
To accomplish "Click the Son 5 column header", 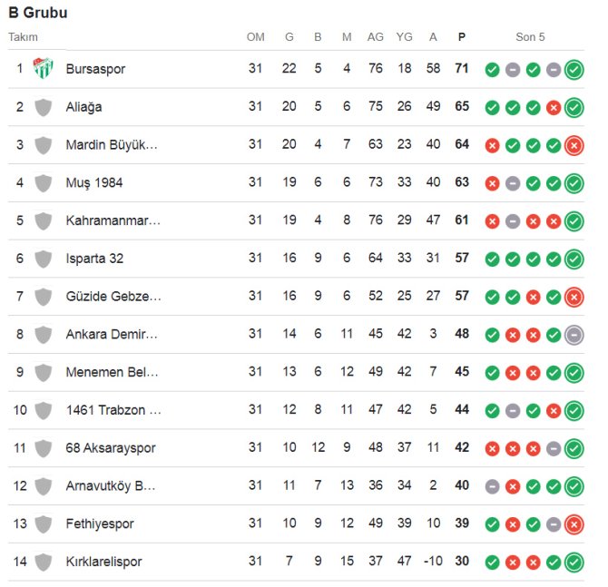I will tap(531, 37).
